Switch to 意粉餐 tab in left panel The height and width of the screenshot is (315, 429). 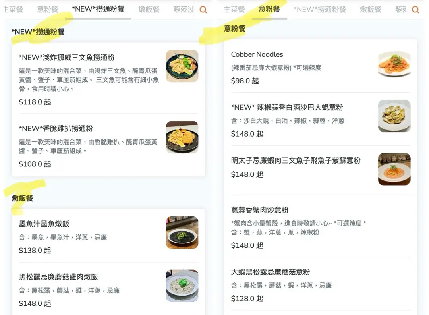click(48, 9)
